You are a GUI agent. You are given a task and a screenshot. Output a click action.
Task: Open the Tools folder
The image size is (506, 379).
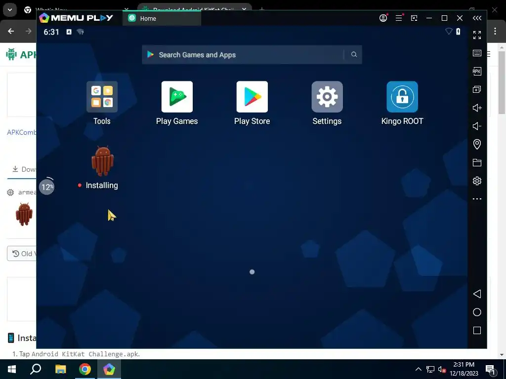tap(102, 97)
